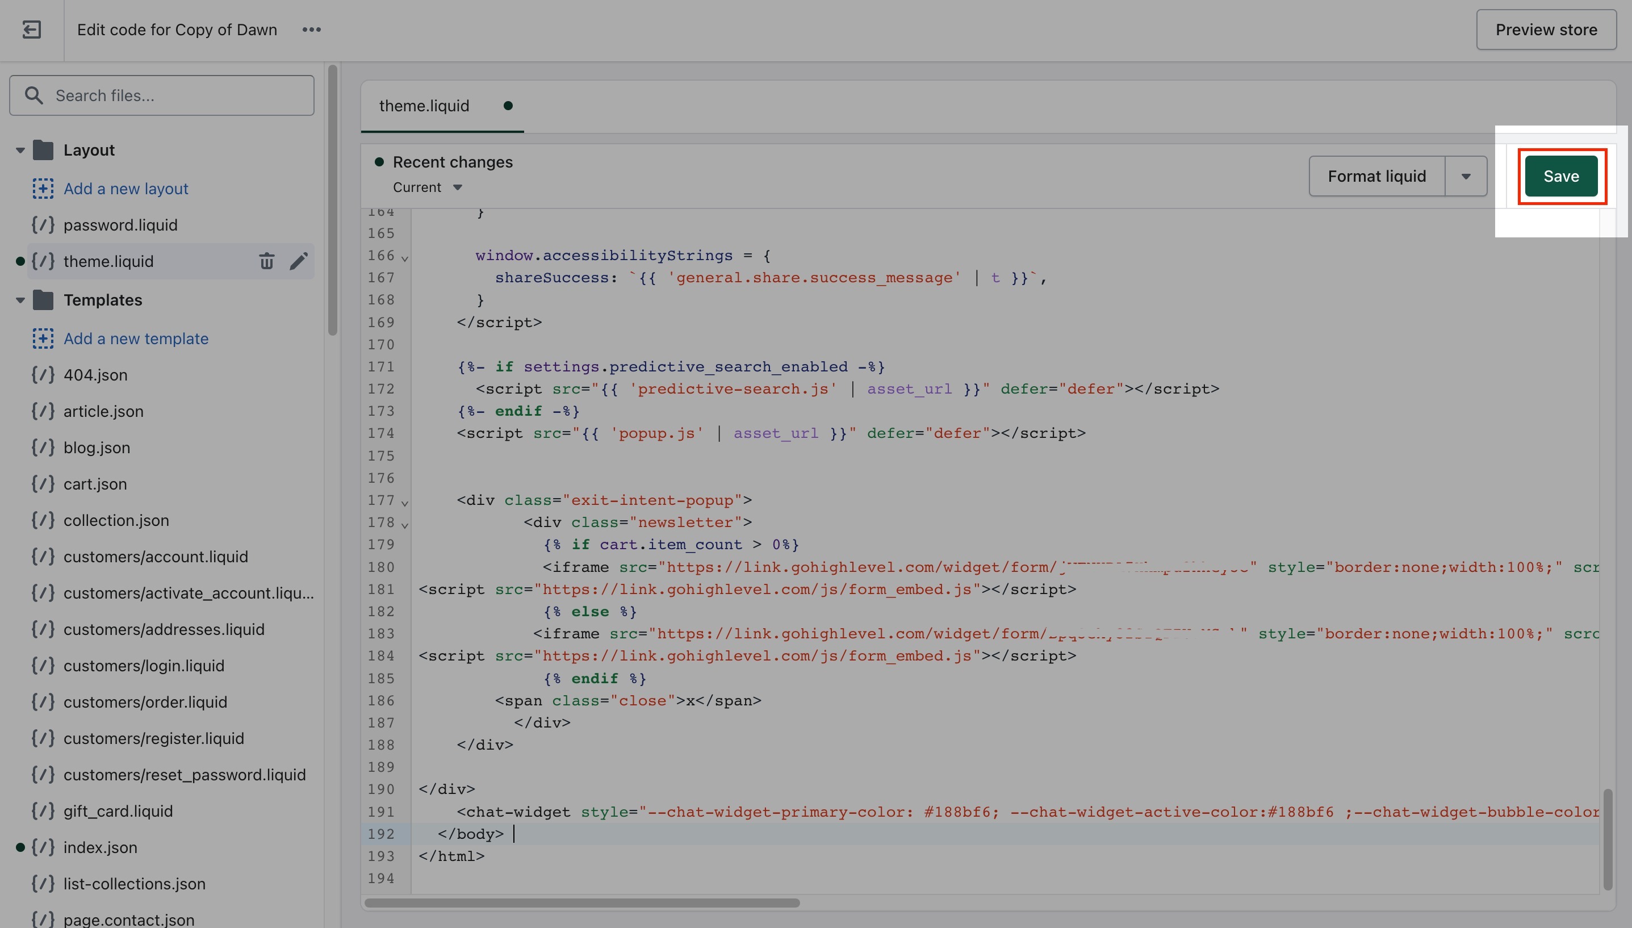1632x928 pixels.
Task: Fold code at line 177
Action: click(405, 503)
